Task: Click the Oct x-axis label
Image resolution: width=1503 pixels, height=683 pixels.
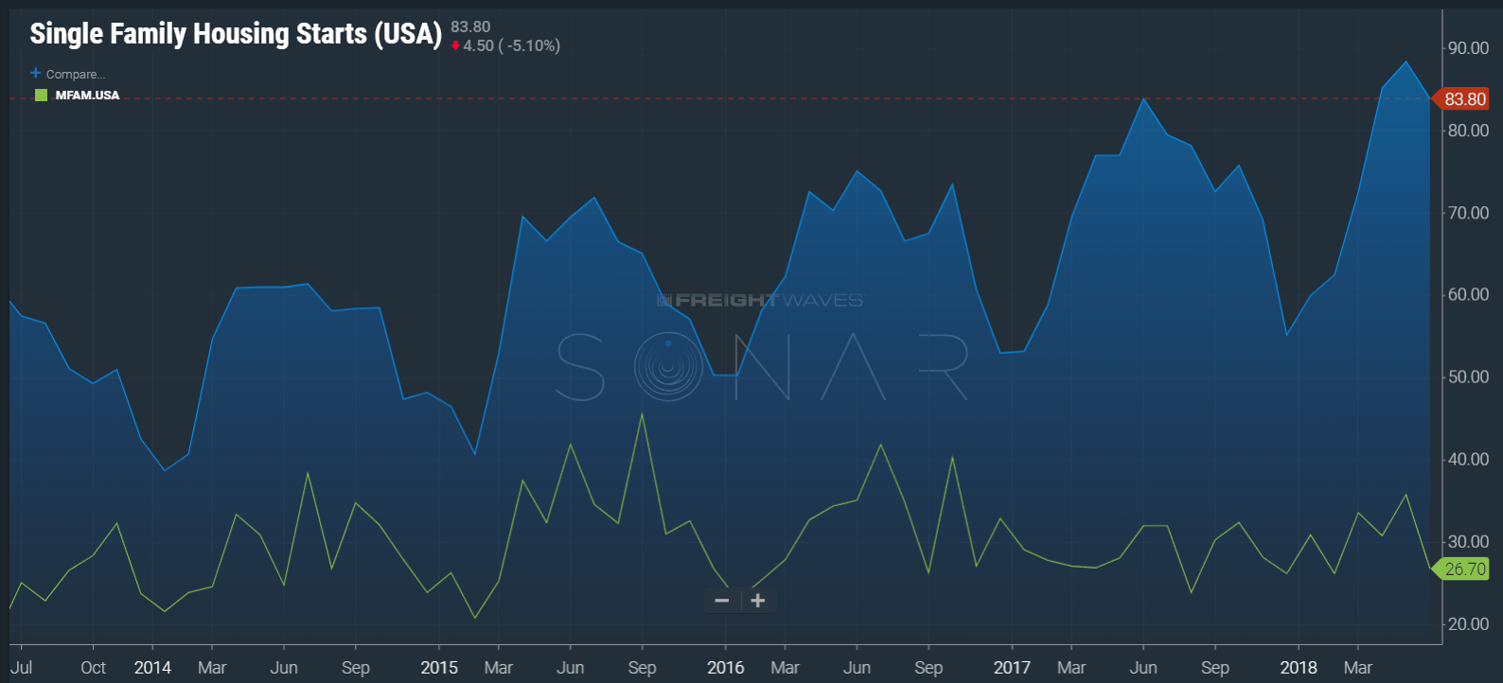Action: (94, 668)
